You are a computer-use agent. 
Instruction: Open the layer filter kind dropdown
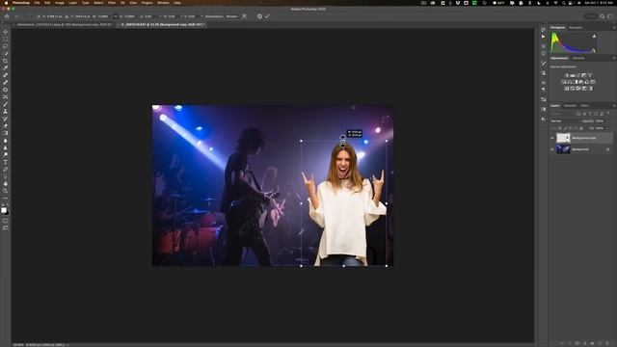(563, 114)
